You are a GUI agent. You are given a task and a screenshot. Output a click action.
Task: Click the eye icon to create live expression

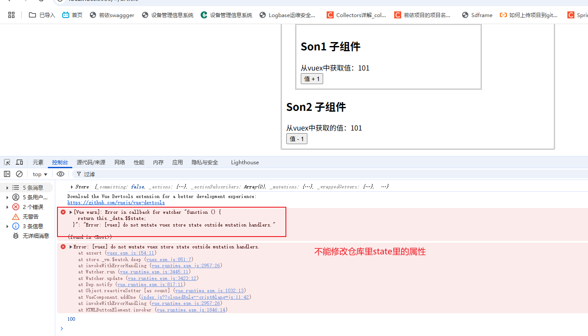tap(61, 174)
